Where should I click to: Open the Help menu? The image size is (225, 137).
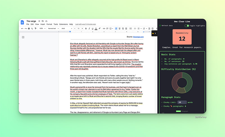tap(71, 24)
